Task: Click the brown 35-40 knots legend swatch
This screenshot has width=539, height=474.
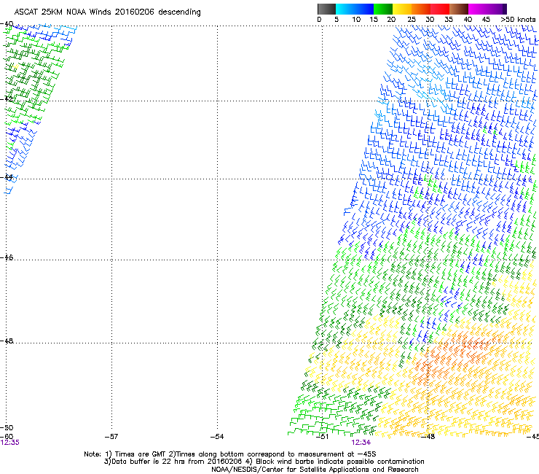Action: 459,9
